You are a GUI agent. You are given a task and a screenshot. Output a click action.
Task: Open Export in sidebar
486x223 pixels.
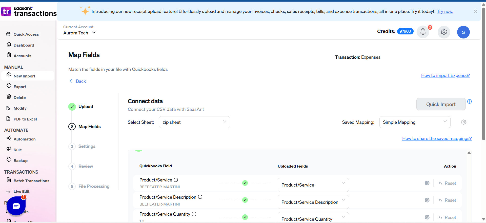(x=20, y=87)
